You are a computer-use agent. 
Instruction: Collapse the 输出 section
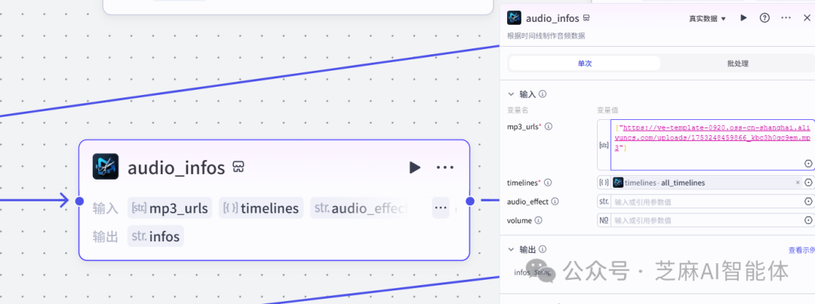tap(512, 250)
